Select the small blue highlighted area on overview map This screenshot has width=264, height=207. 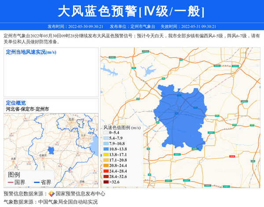coord(51,150)
